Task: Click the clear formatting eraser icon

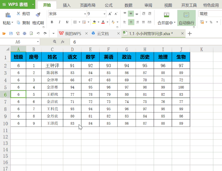Action: point(113,22)
